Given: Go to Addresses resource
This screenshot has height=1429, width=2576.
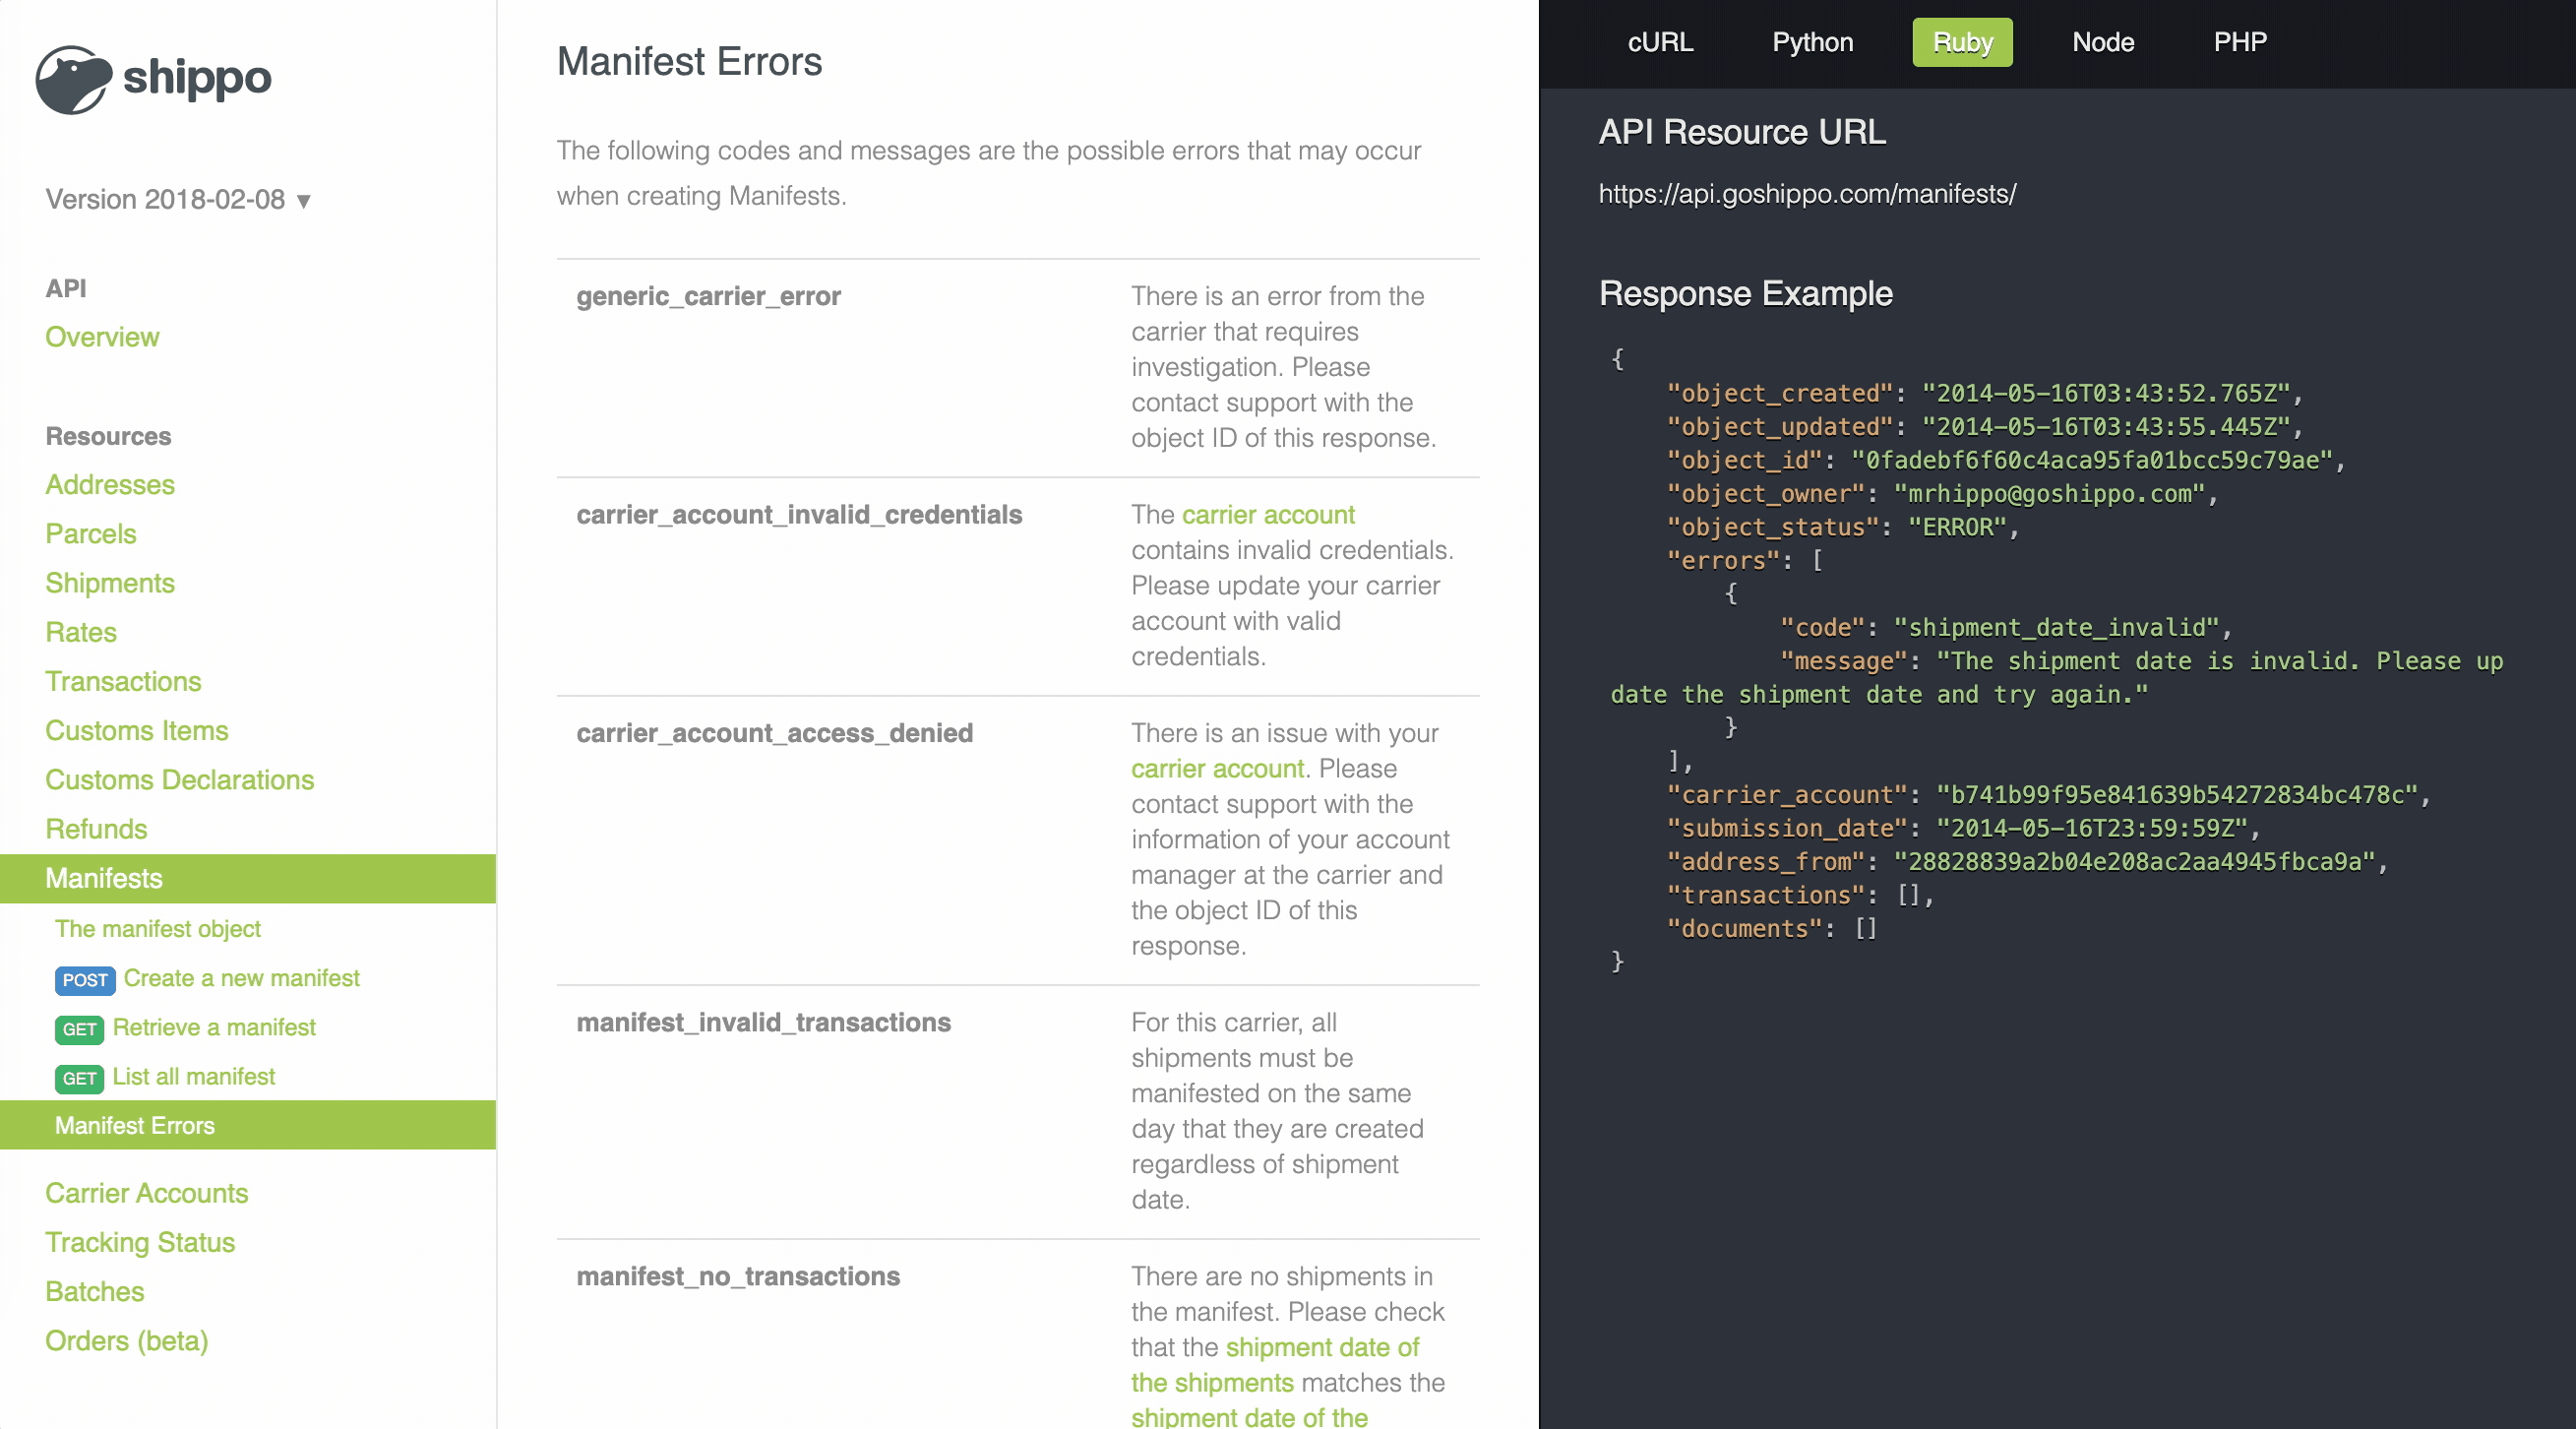Looking at the screenshot, I should (x=110, y=485).
